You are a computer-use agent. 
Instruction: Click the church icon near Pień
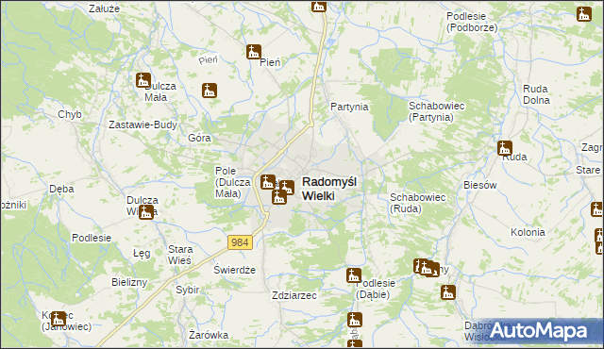[254, 52]
